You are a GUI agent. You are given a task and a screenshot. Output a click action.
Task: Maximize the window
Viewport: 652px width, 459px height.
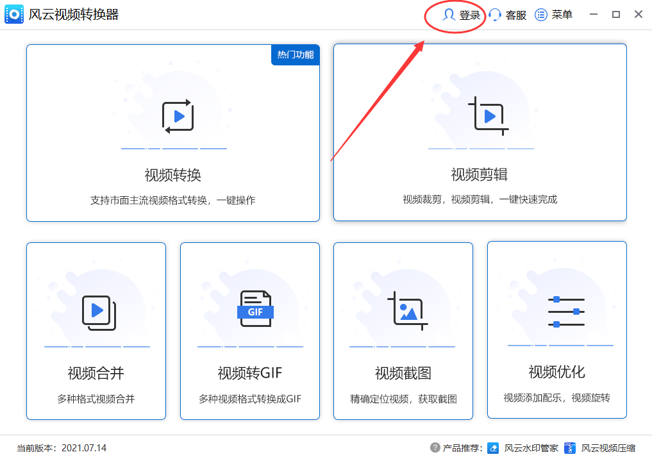pyautogui.click(x=616, y=15)
